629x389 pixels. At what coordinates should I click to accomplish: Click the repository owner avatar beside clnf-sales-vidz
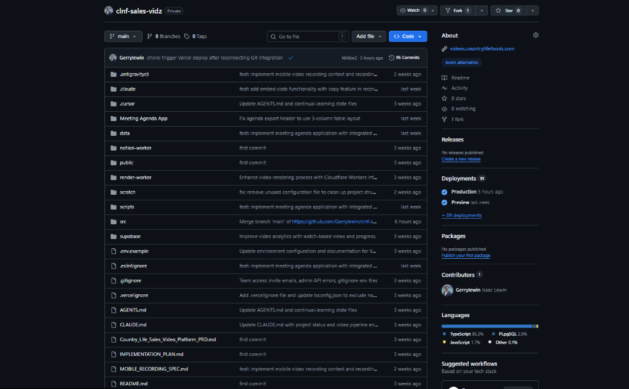point(109,11)
